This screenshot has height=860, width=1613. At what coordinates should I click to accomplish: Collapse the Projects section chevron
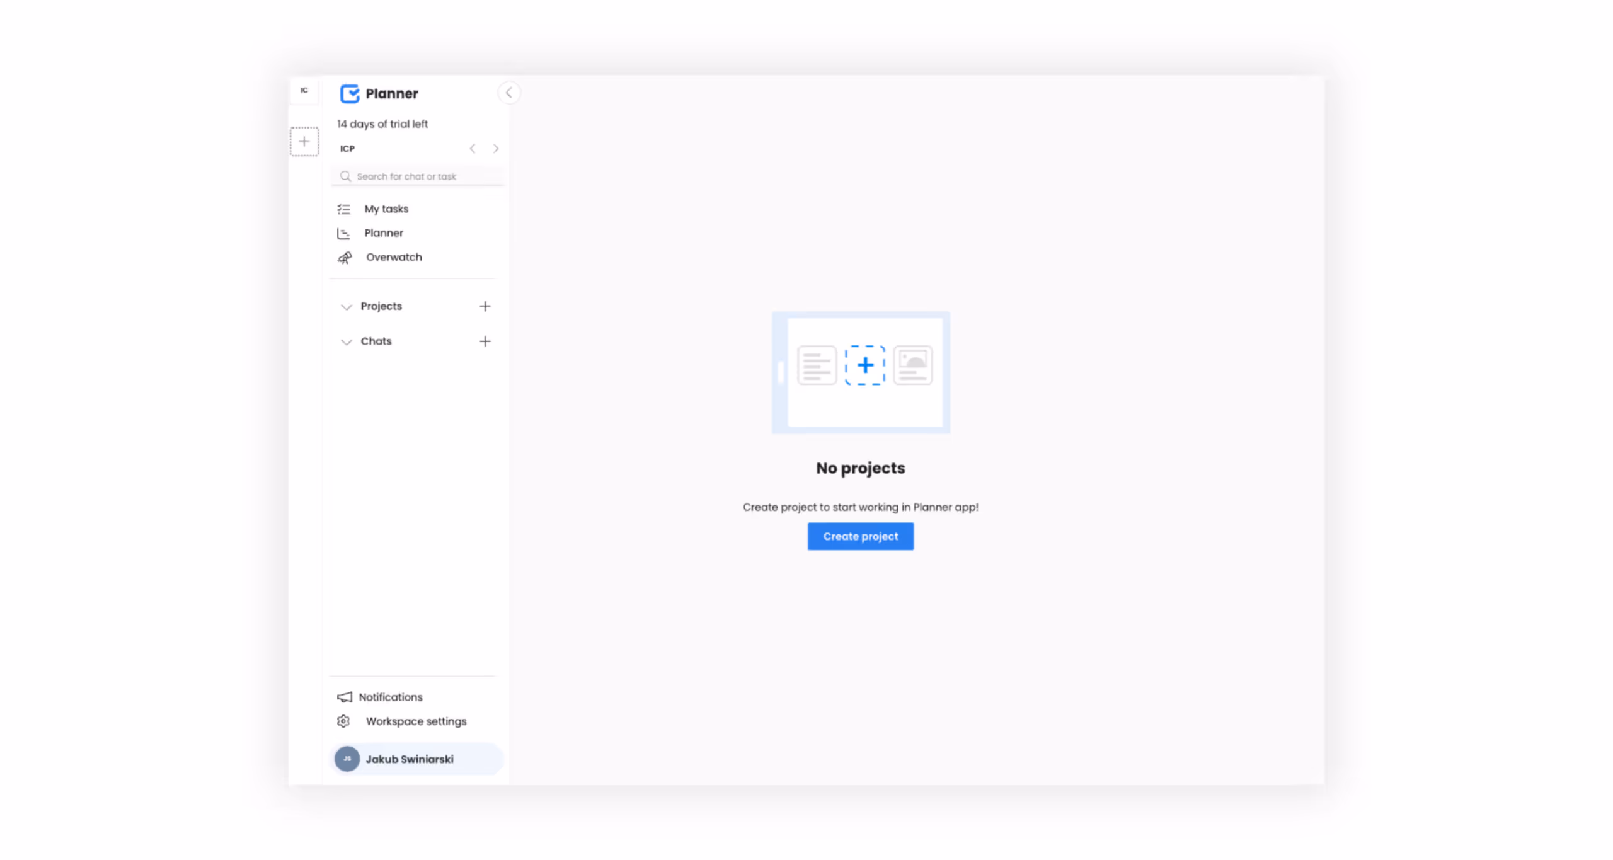346,307
